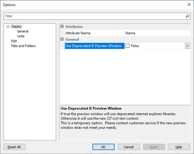
Task: Close the Options dialog window
Action: [189, 5]
